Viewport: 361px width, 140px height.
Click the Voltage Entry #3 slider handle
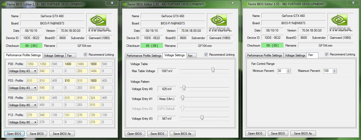pyautogui.click(x=202, y=118)
